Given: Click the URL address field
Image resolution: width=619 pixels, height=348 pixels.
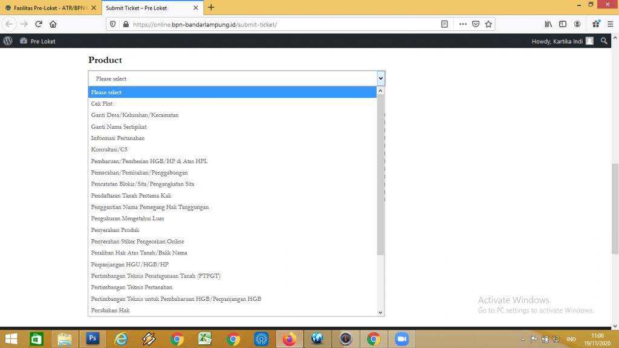Looking at the screenshot, I should (x=272, y=24).
